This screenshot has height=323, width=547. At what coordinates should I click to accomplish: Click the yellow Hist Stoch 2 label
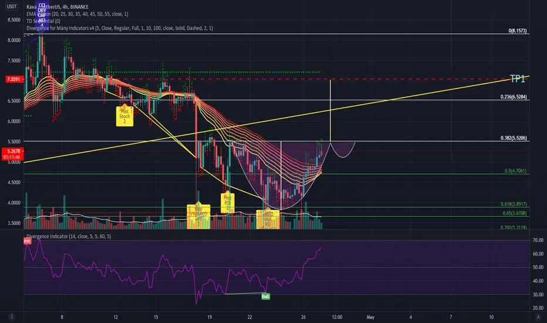click(124, 116)
